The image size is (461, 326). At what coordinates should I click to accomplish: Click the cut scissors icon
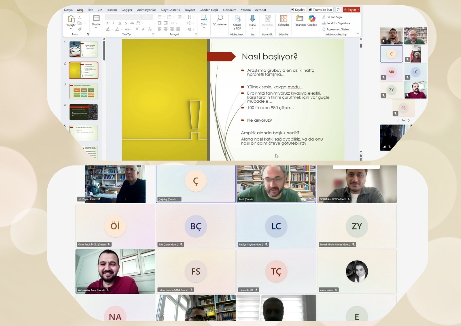(x=80, y=17)
